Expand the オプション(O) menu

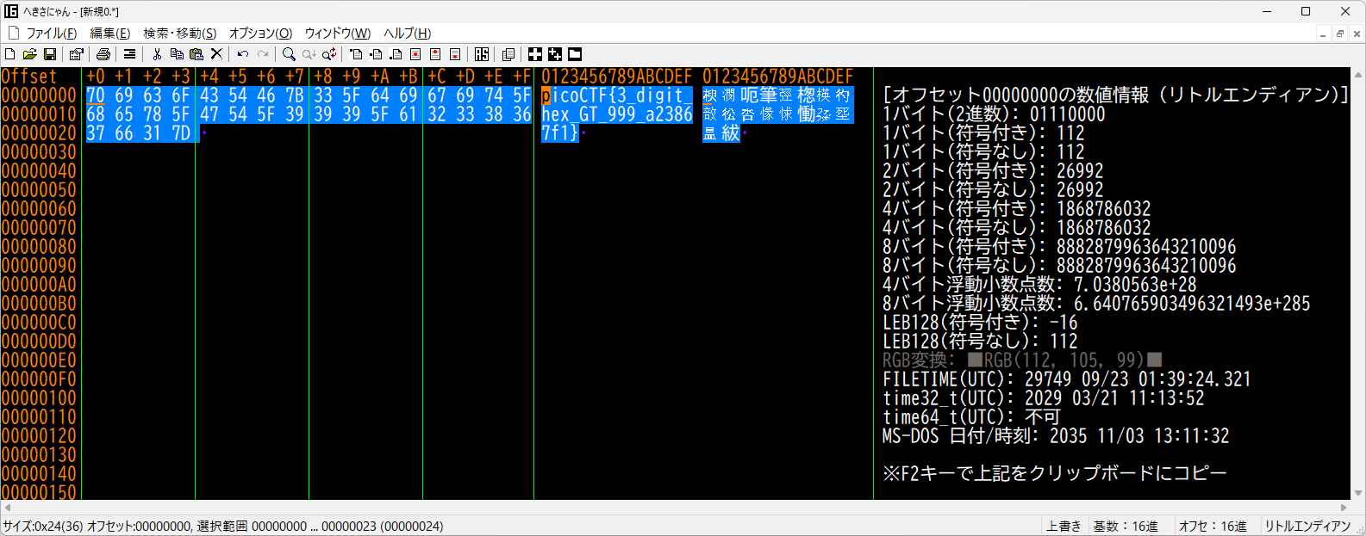click(x=260, y=34)
